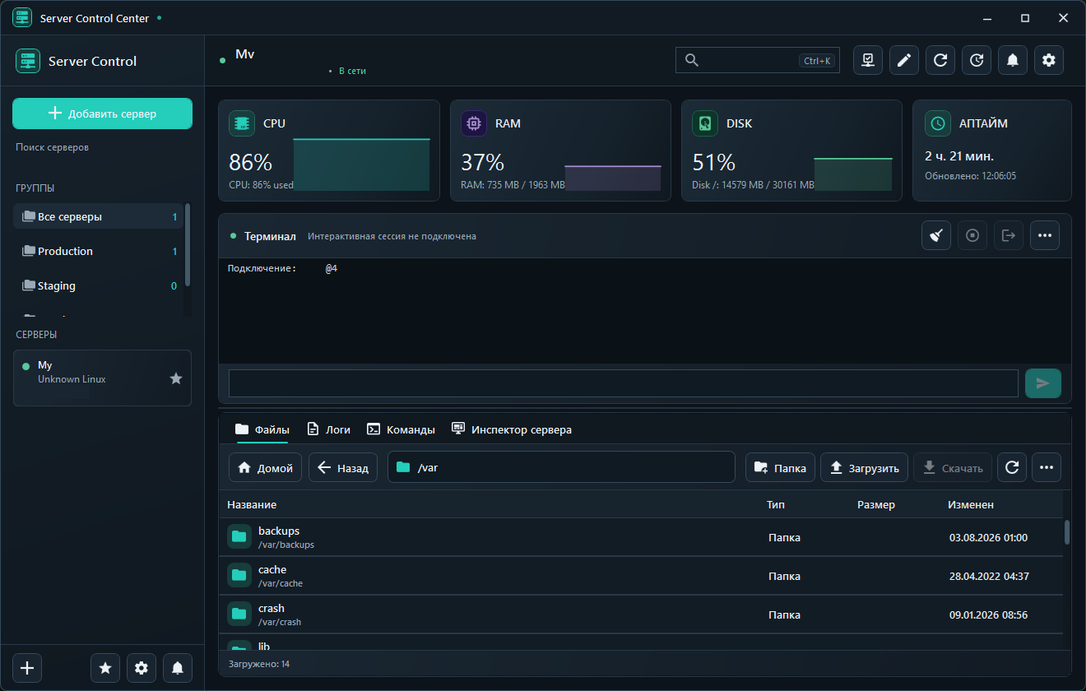Image resolution: width=1086 pixels, height=691 pixels.
Task: Click the date 09.01.2026 08:56
Action: click(x=988, y=614)
